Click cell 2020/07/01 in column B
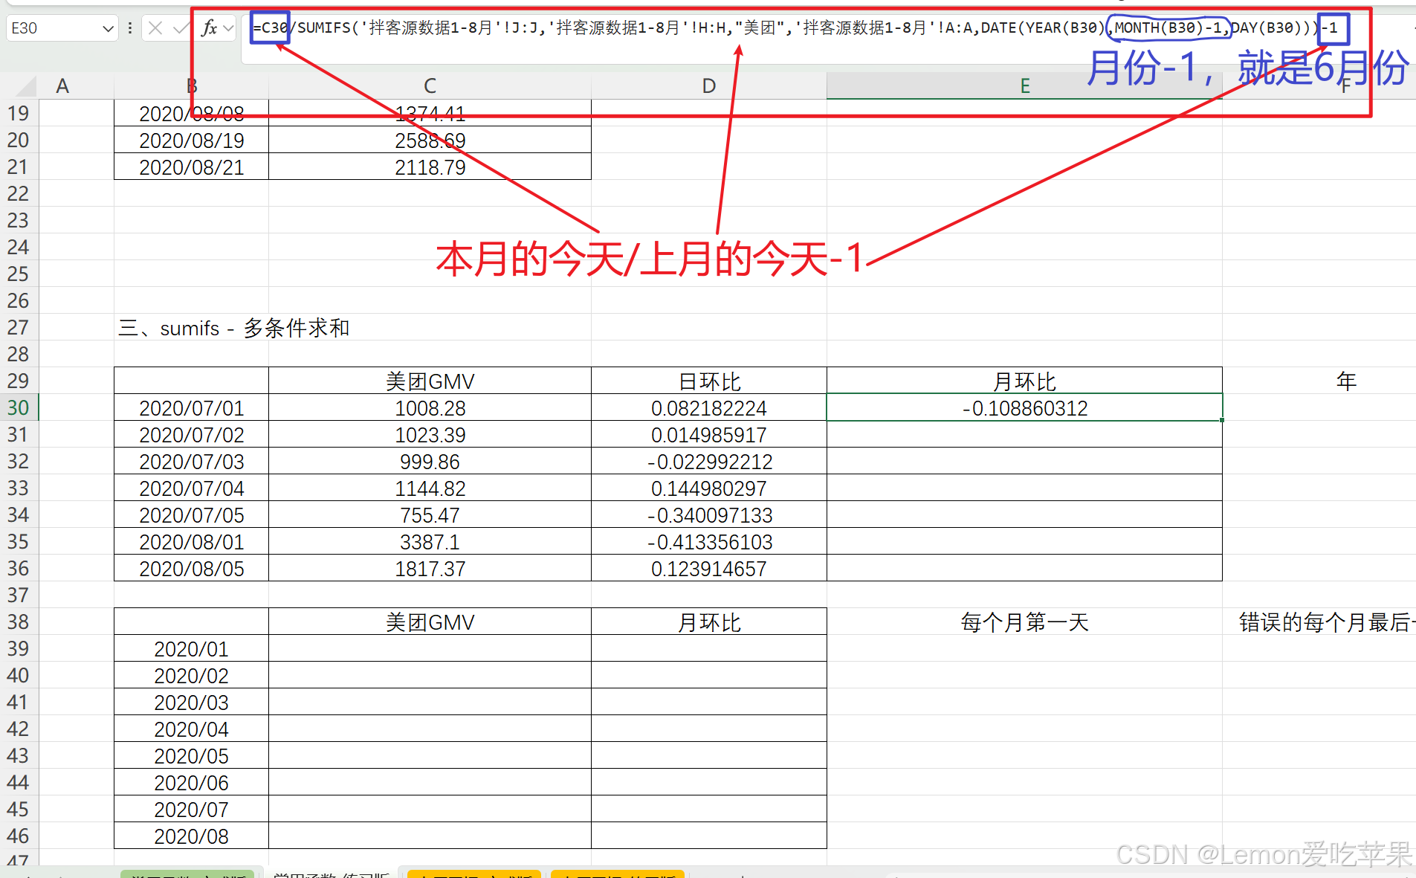The height and width of the screenshot is (878, 1416). click(191, 407)
